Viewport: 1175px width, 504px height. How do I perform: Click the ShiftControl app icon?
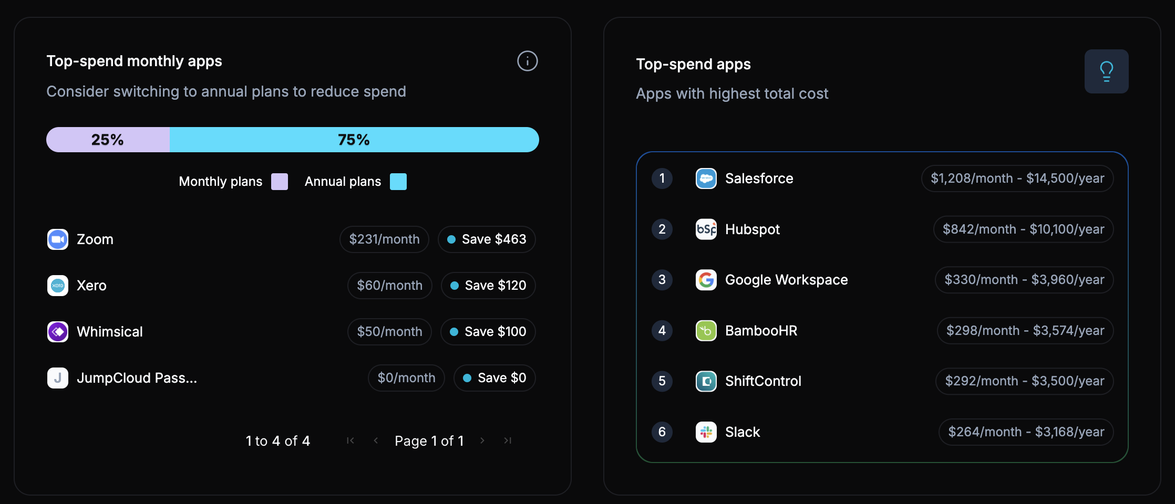click(706, 381)
